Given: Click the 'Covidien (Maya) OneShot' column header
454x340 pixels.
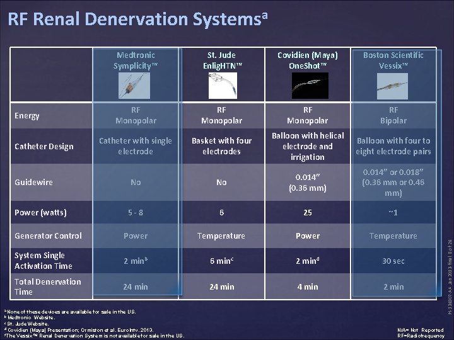Looking at the screenshot, I should pyautogui.click(x=308, y=60).
